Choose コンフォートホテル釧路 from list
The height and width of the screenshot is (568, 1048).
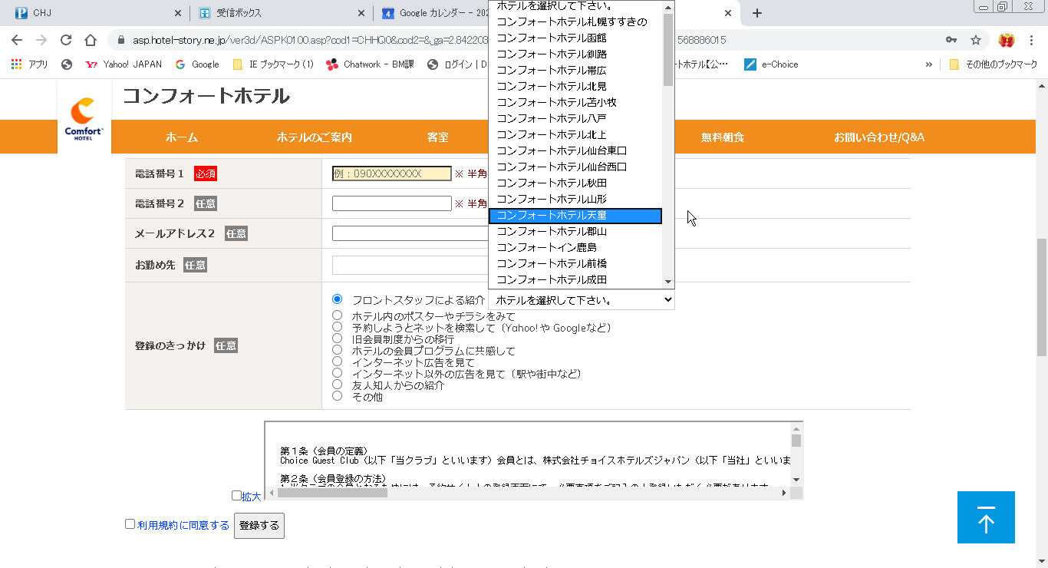tap(575, 54)
